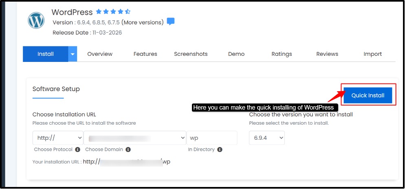405x189 pixels.
Task: View the Ratings tab
Action: tap(282, 54)
